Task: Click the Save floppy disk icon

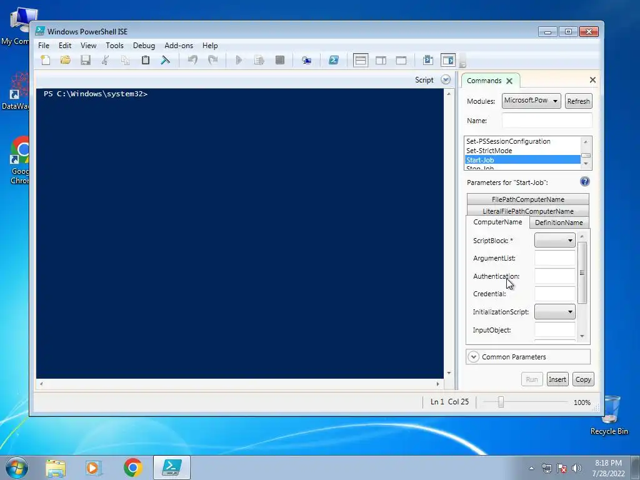Action: (85, 61)
